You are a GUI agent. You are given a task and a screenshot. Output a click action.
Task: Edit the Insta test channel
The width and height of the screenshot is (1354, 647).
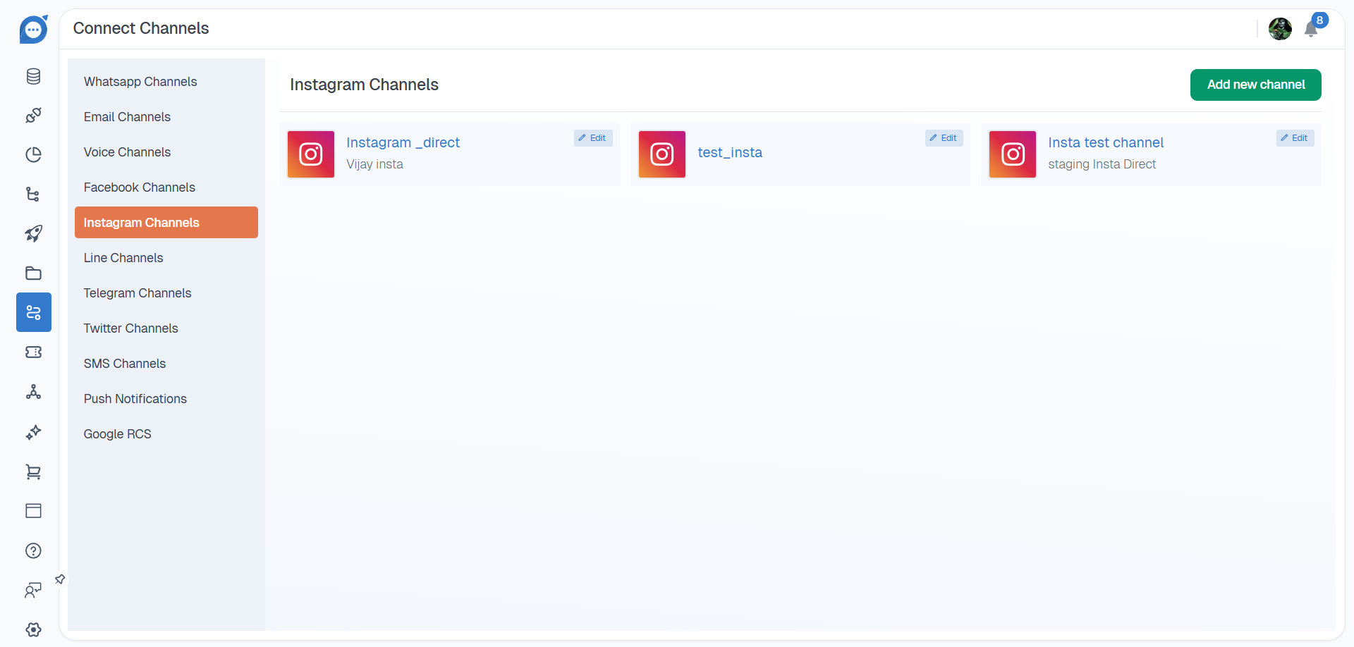point(1295,138)
